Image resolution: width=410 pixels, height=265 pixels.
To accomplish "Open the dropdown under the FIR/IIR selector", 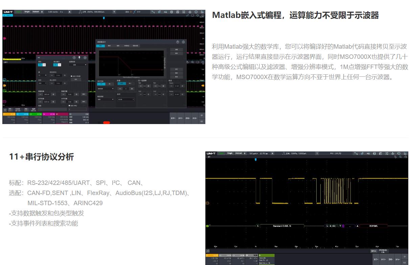I will pyautogui.click(x=106, y=89).
